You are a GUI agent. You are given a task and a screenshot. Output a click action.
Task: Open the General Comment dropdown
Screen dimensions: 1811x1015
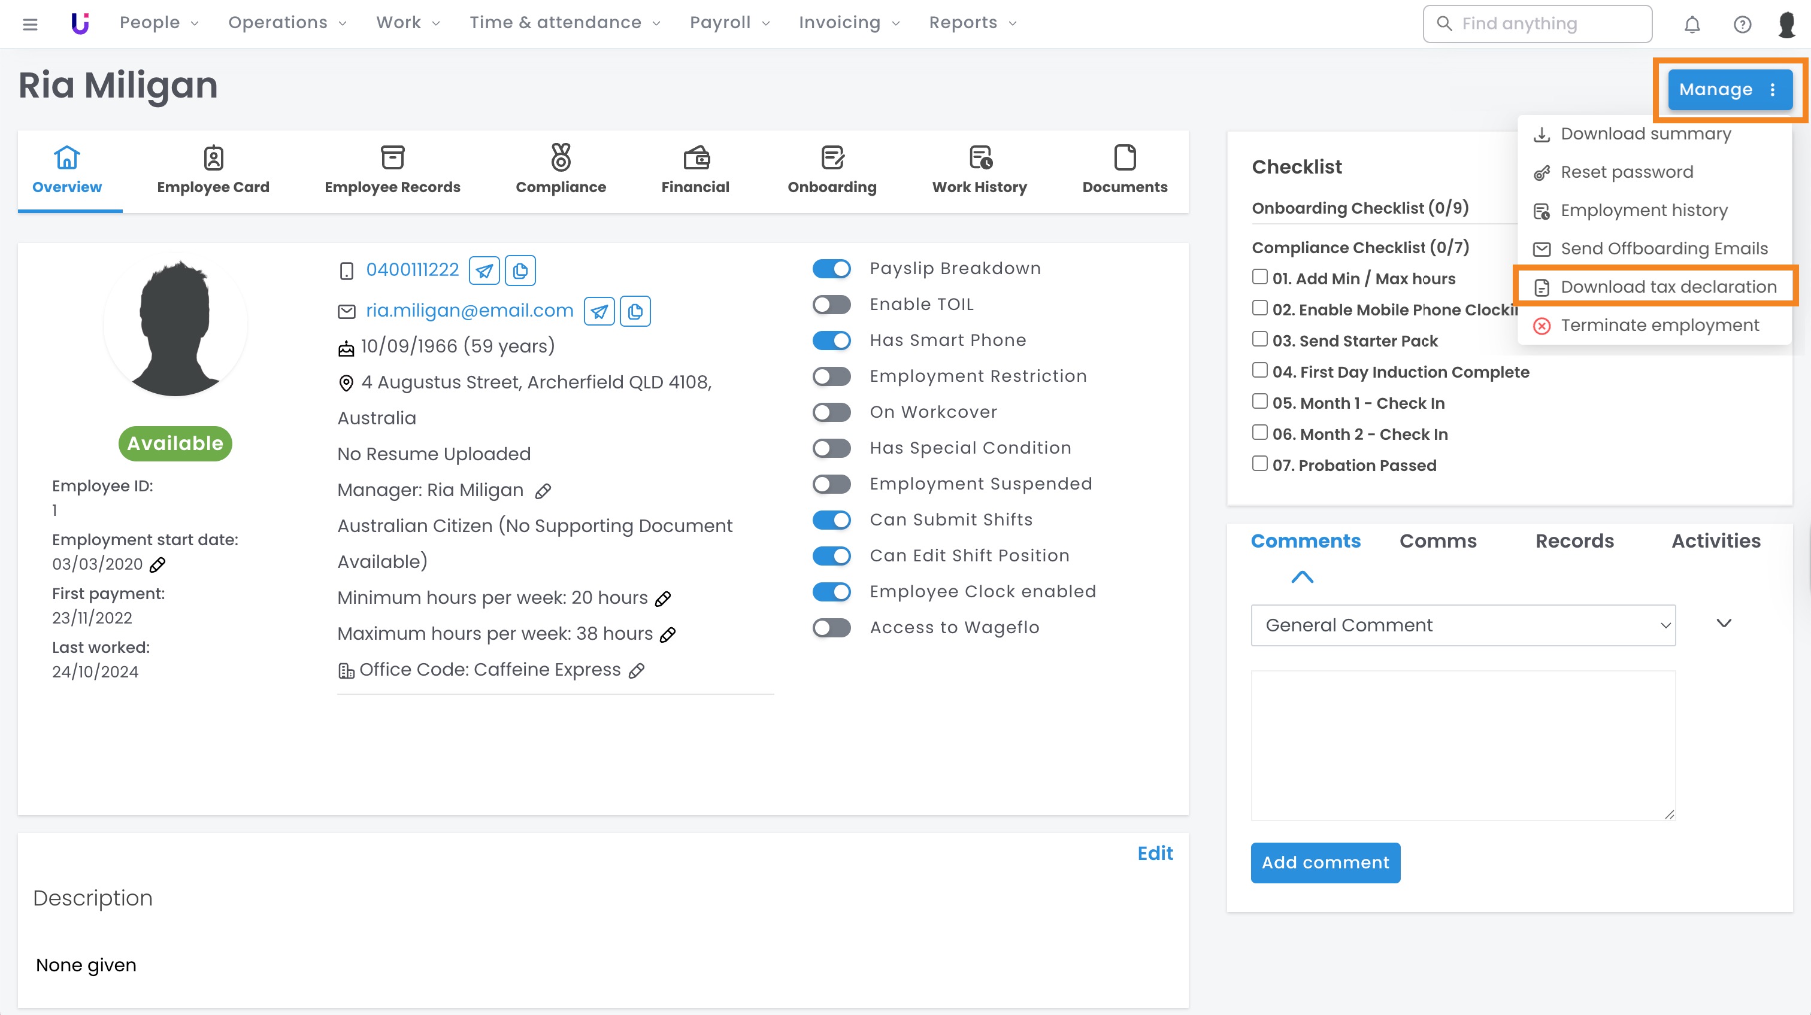tap(1462, 625)
